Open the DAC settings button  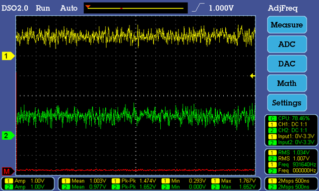[287, 64]
